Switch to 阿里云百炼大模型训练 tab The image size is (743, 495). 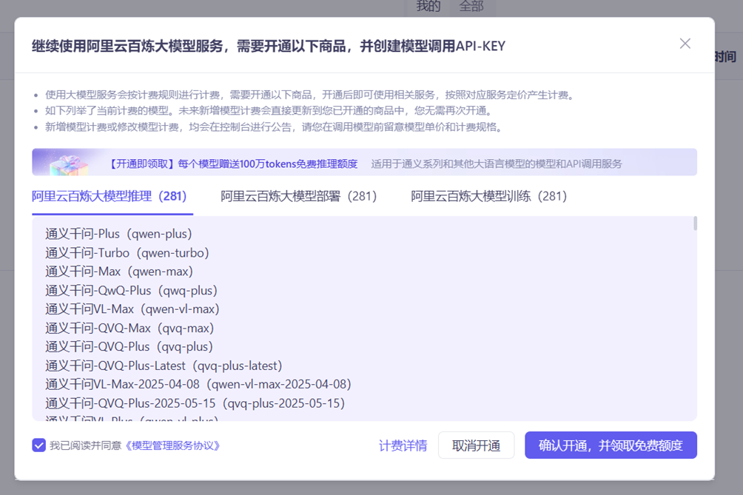coord(488,196)
